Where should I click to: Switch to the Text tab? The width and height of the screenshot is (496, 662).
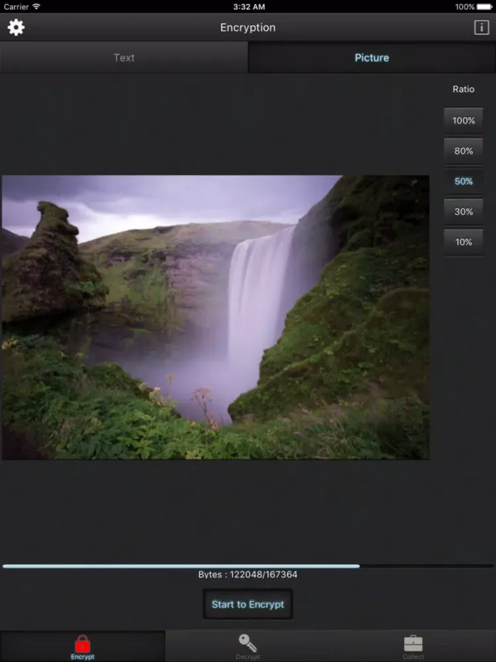point(124,58)
